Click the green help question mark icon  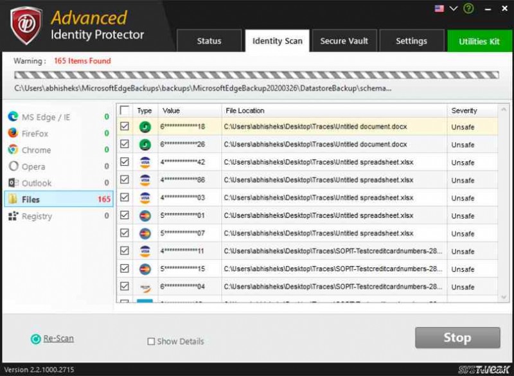click(468, 8)
